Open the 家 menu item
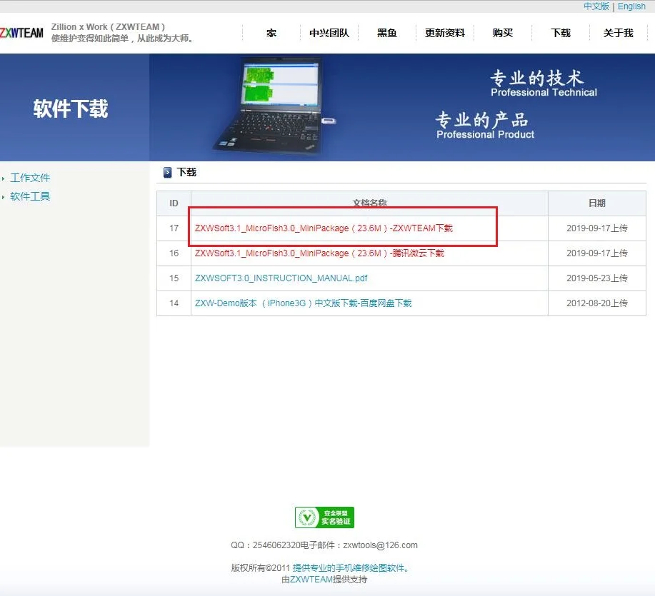Image resolution: width=655 pixels, height=596 pixels. [271, 33]
